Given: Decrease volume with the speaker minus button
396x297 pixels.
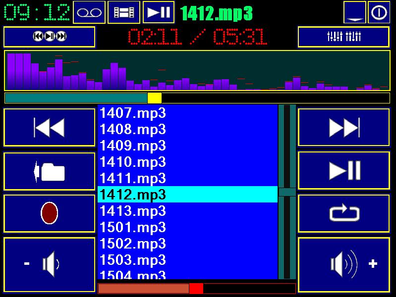Looking at the screenshot, I should (x=50, y=264).
